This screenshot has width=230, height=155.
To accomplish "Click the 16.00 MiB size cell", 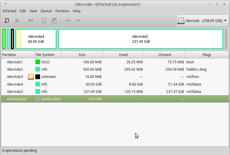I will pyautogui.click(x=93, y=77).
